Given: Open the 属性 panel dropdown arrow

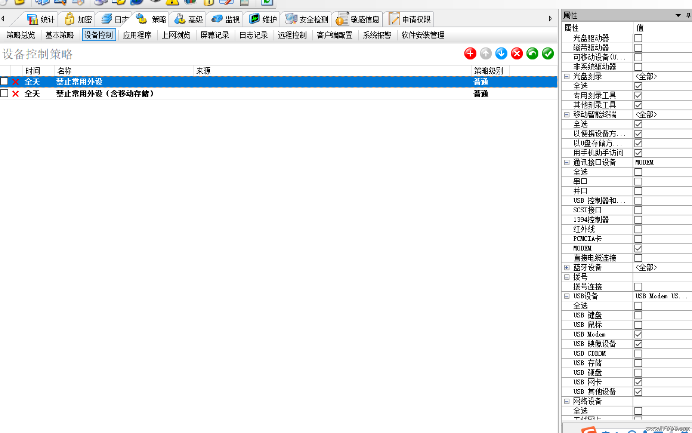Looking at the screenshot, I should point(678,15).
